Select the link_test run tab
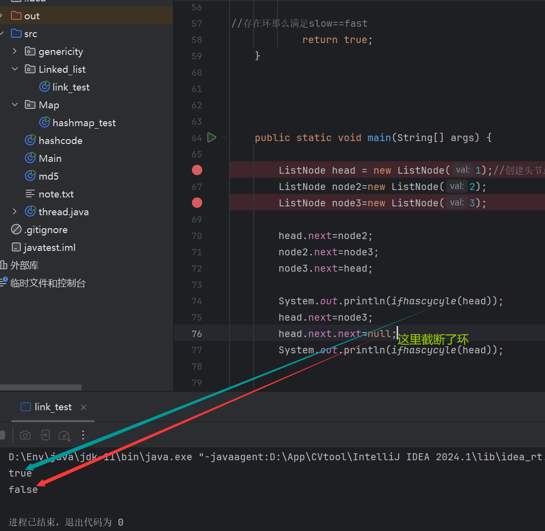The image size is (545, 531). coord(52,407)
